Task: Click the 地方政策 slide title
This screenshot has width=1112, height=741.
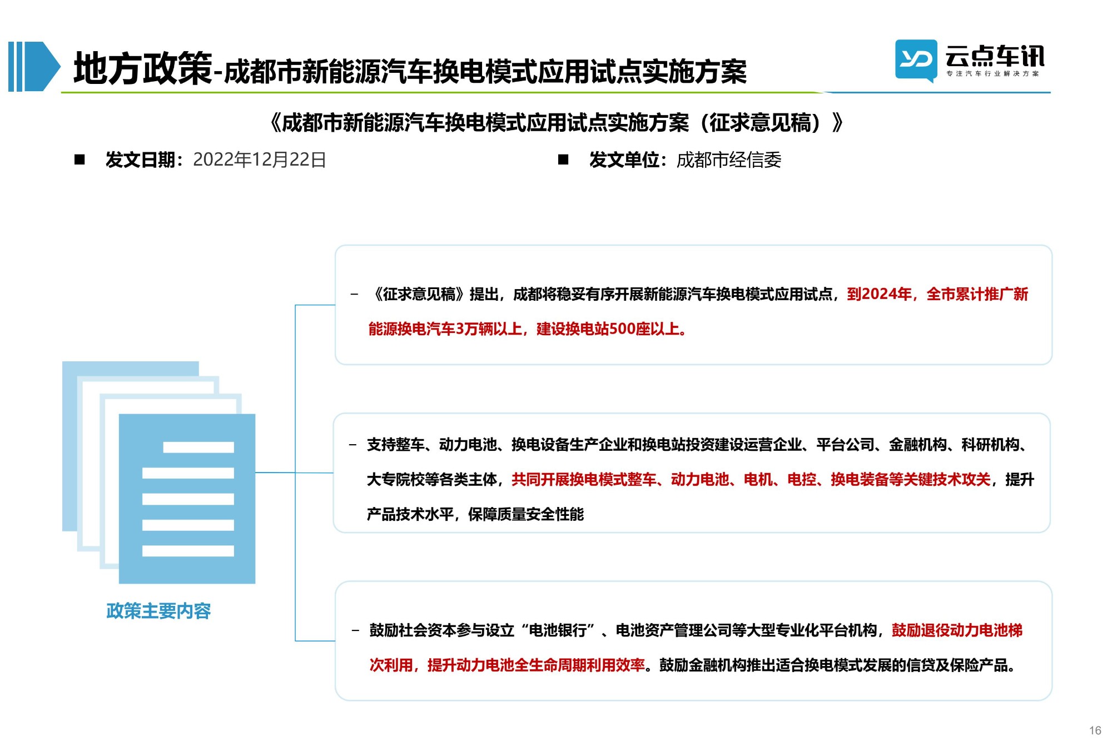Action: point(142,68)
